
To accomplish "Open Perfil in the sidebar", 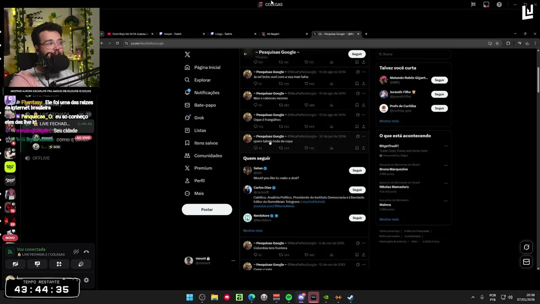I will (194, 181).
